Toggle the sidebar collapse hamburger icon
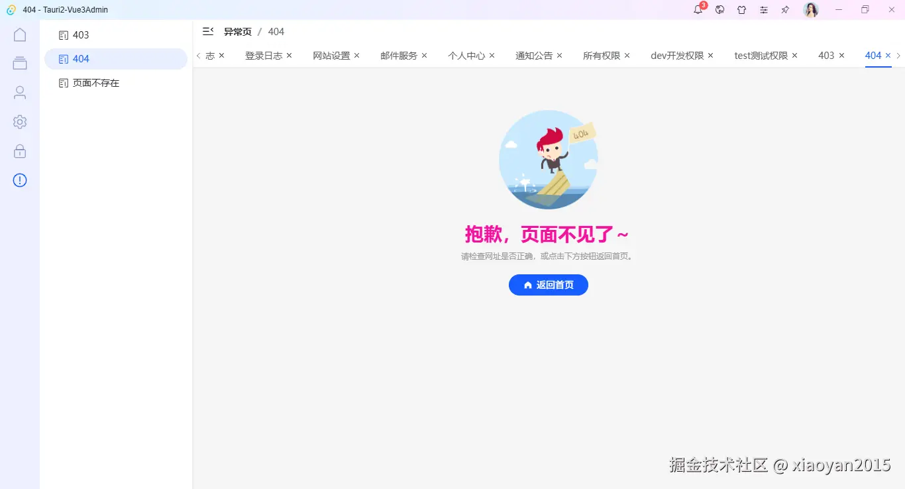 pyautogui.click(x=207, y=31)
